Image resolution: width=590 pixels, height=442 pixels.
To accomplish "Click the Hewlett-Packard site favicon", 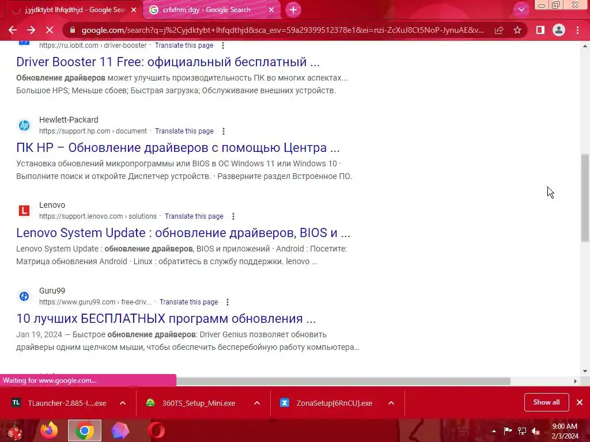I will (x=24, y=125).
